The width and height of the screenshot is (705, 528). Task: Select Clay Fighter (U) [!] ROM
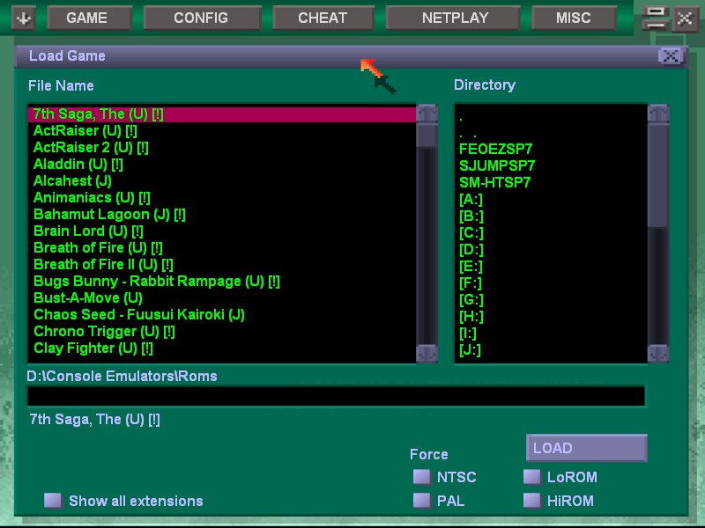point(222,348)
